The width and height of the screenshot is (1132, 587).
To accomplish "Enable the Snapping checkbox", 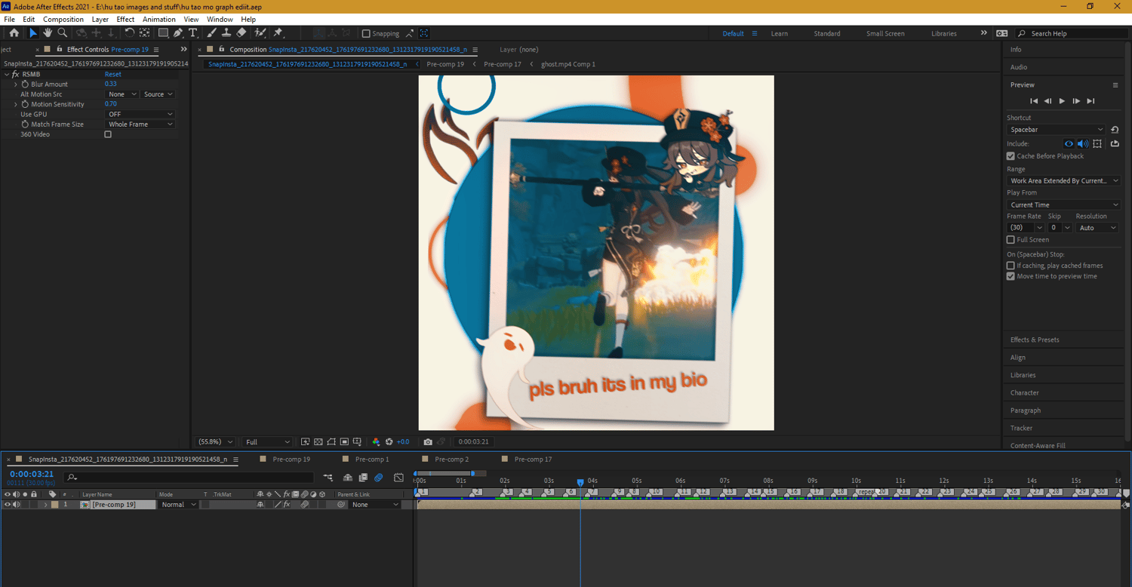I will click(366, 33).
